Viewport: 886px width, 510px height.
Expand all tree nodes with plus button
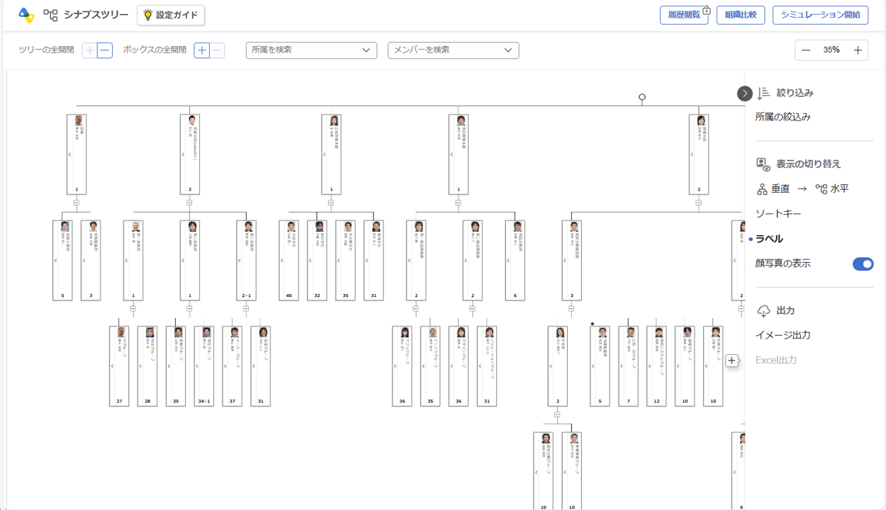(89, 50)
